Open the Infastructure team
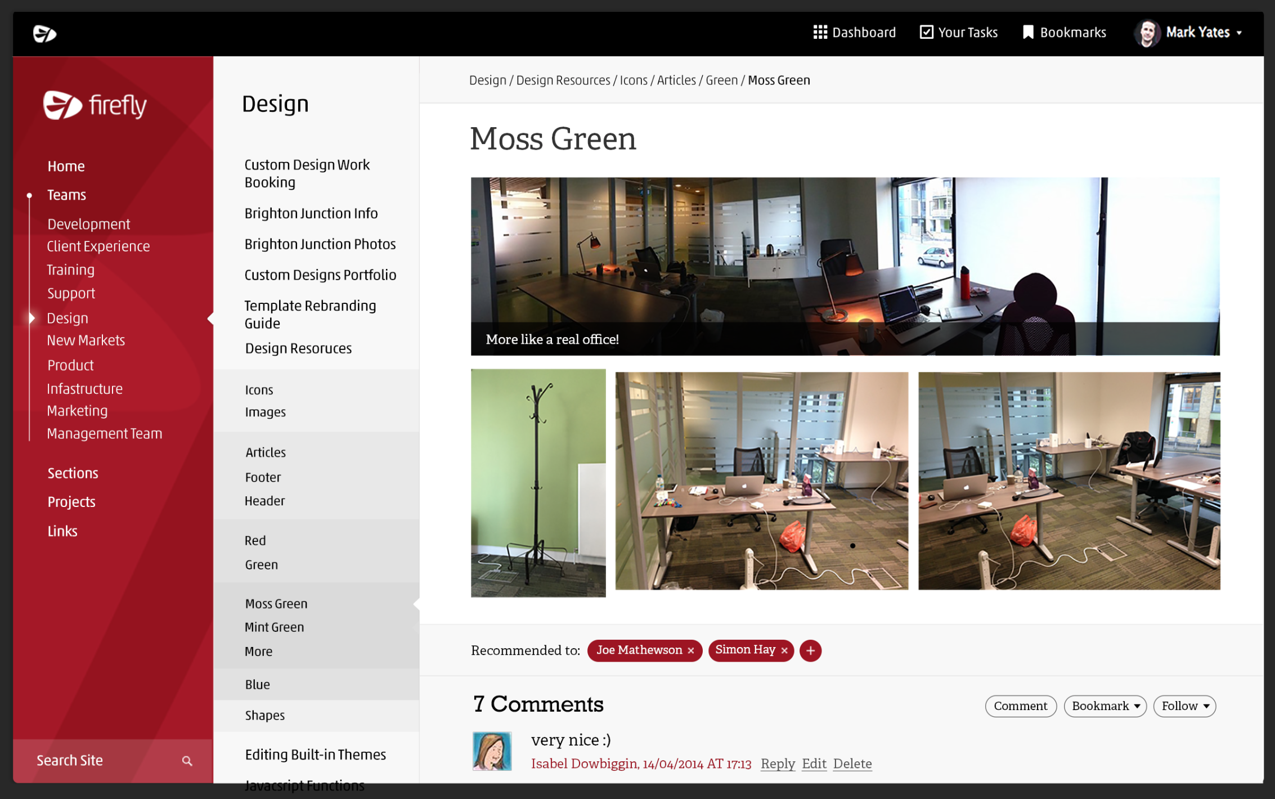Image resolution: width=1275 pixels, height=799 pixels. pos(85,389)
